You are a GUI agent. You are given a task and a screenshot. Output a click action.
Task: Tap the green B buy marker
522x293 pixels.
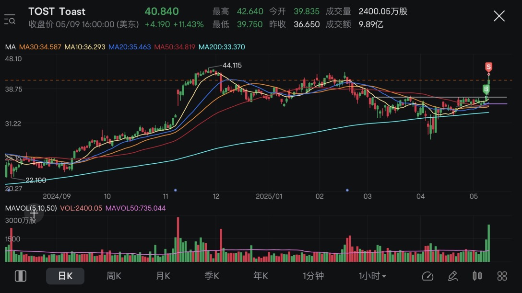click(486, 89)
